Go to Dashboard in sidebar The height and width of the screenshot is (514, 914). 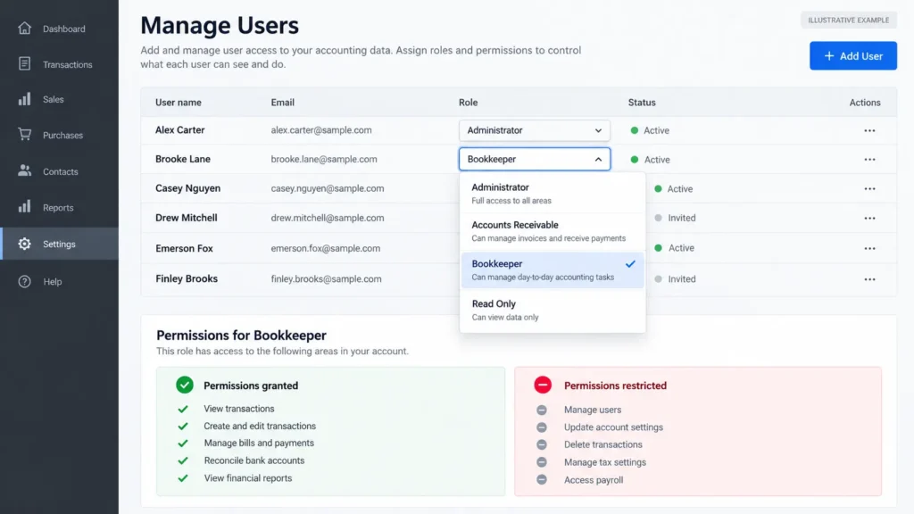(59, 29)
